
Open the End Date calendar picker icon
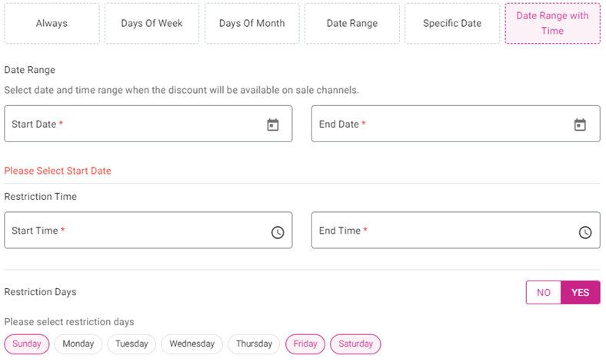pyautogui.click(x=580, y=125)
